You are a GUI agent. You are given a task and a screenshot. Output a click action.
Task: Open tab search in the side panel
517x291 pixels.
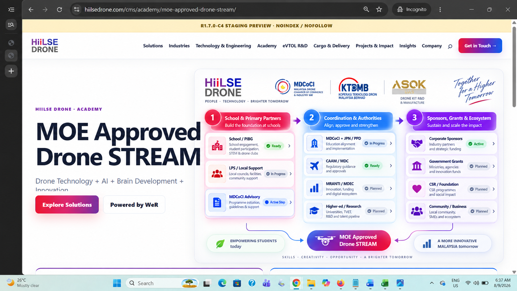(x=11, y=25)
